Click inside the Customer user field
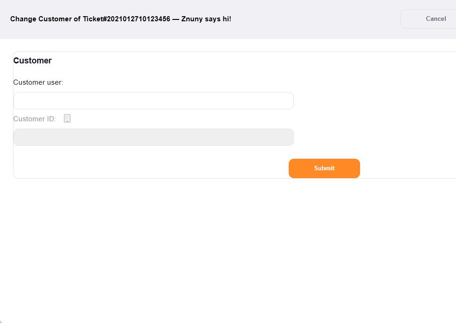456x323 pixels. 153,100
